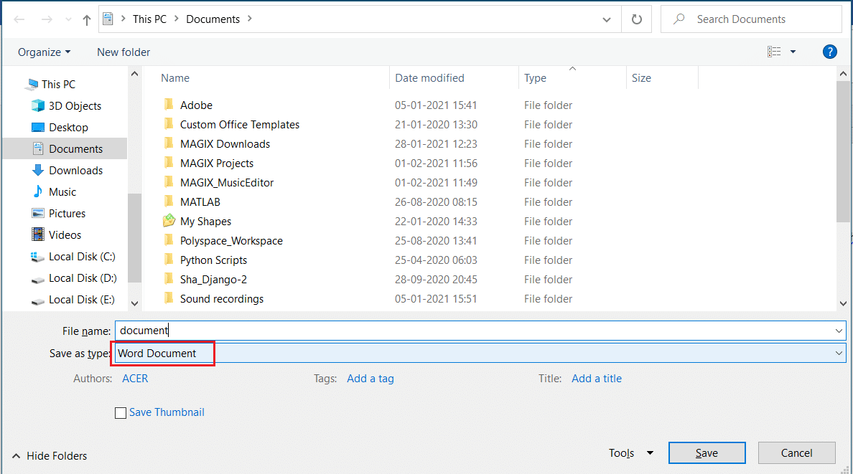
Task: Collapse the Hide Folders toggle
Action: (50, 455)
